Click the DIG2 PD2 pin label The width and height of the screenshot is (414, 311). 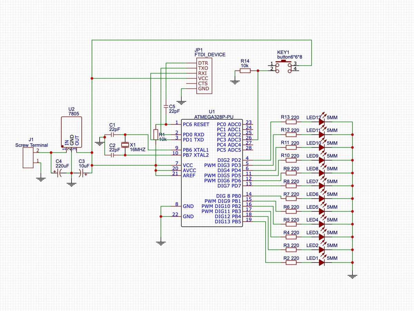229,160
